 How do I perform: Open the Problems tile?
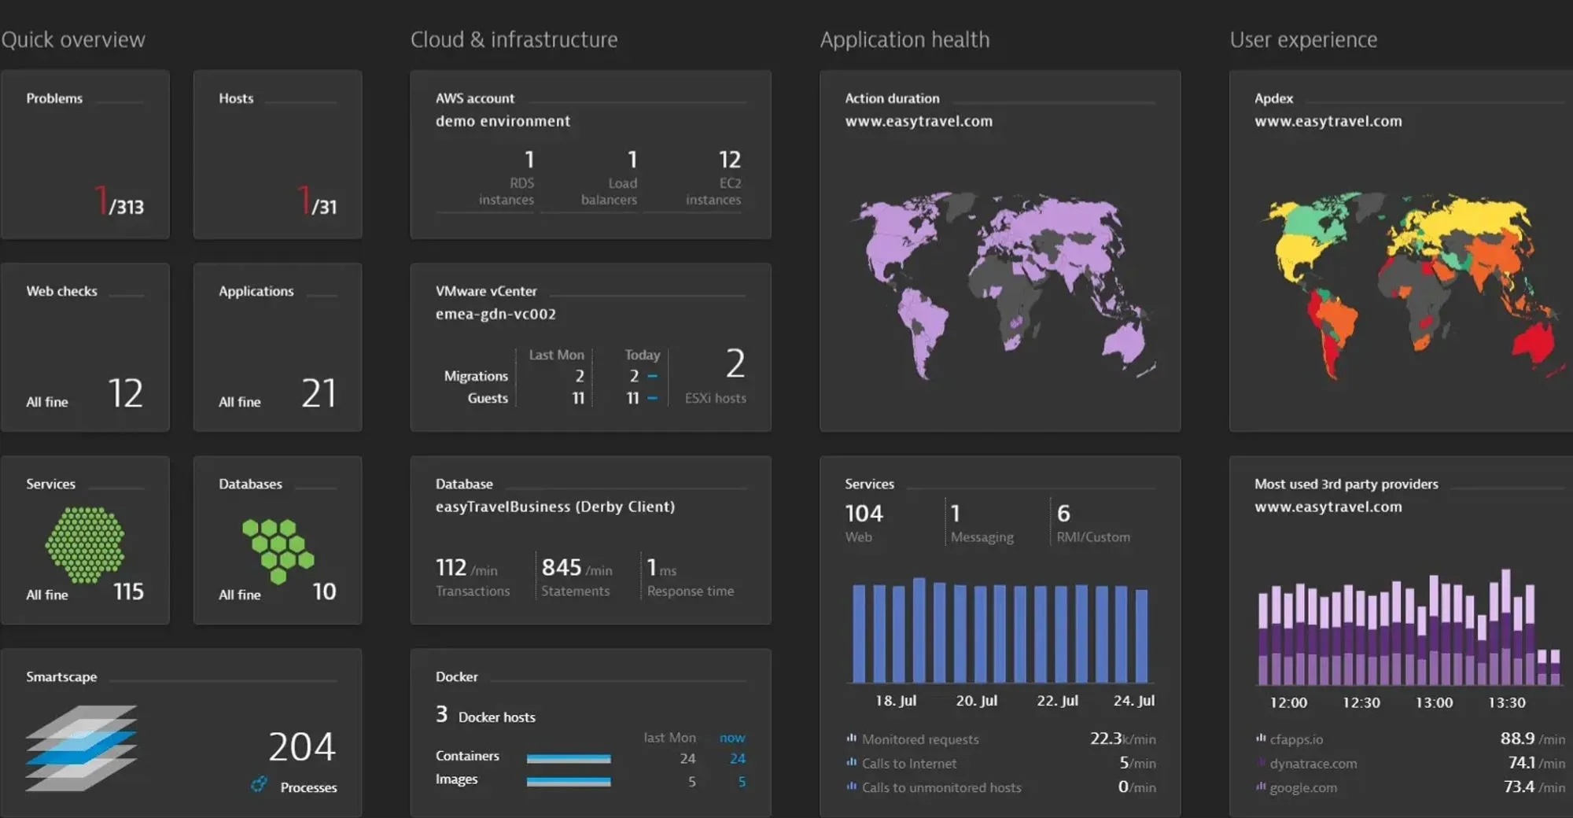[x=85, y=154]
